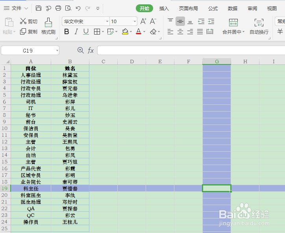285x233 pixels.
Task: Toggle italic formatting
Action: click(76, 32)
